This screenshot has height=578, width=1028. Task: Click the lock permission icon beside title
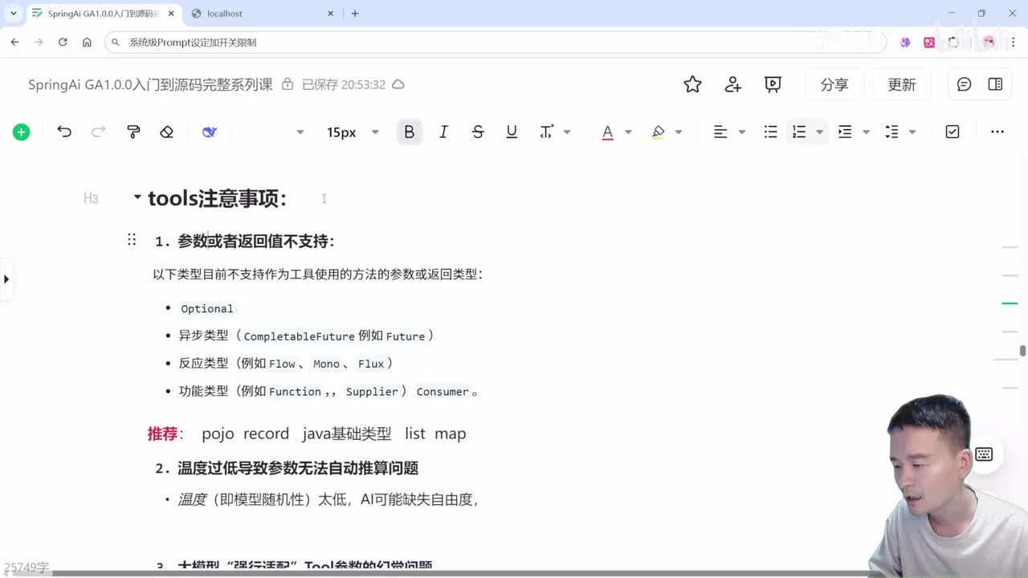[x=288, y=84]
